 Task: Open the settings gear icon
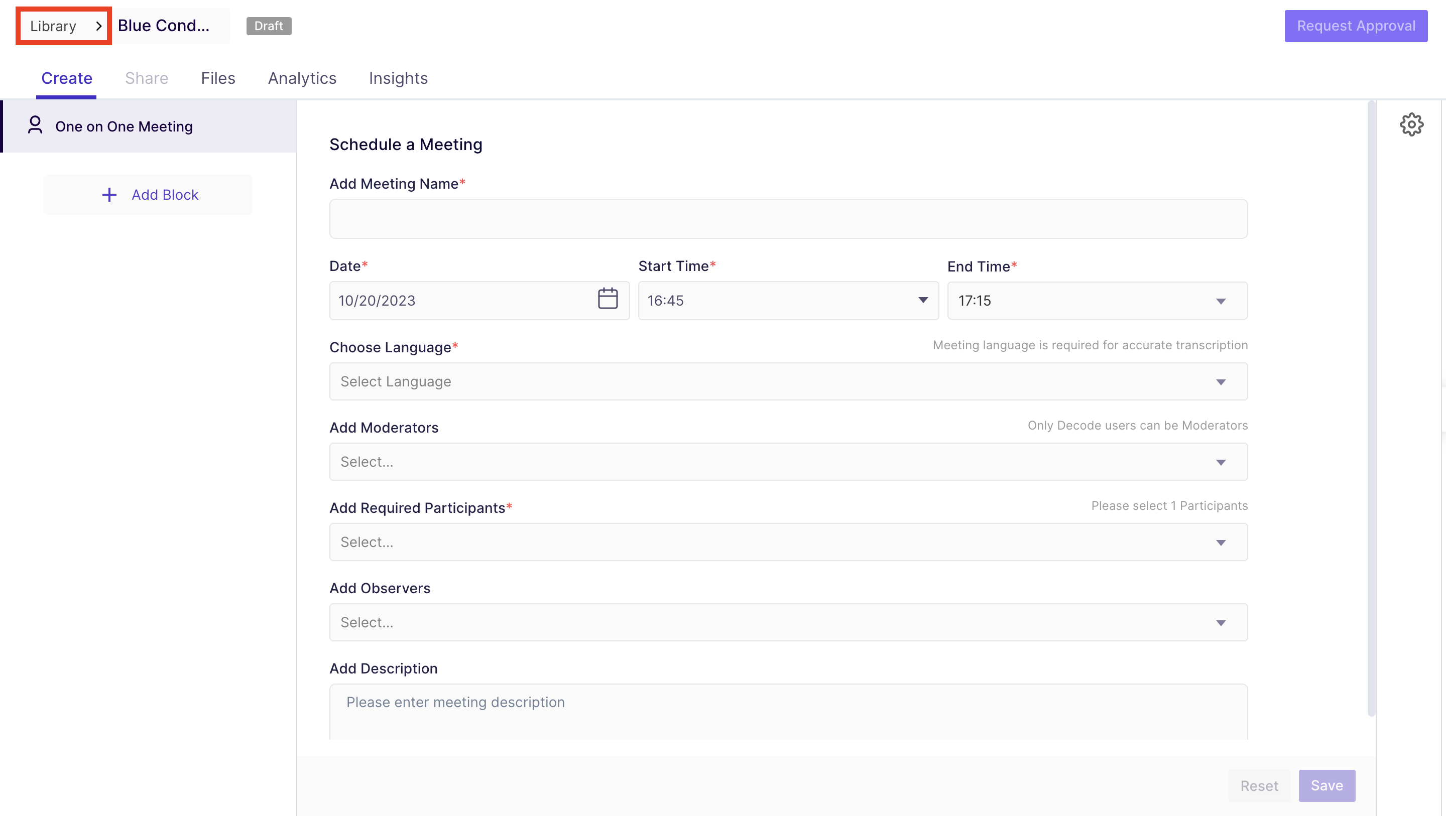coord(1411,124)
